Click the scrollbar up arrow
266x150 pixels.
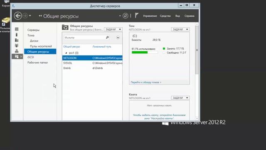pos(197,24)
